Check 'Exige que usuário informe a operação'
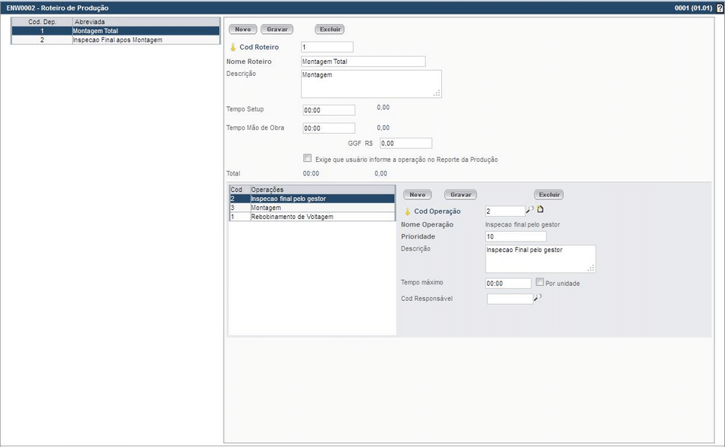725x447 pixels. (307, 159)
